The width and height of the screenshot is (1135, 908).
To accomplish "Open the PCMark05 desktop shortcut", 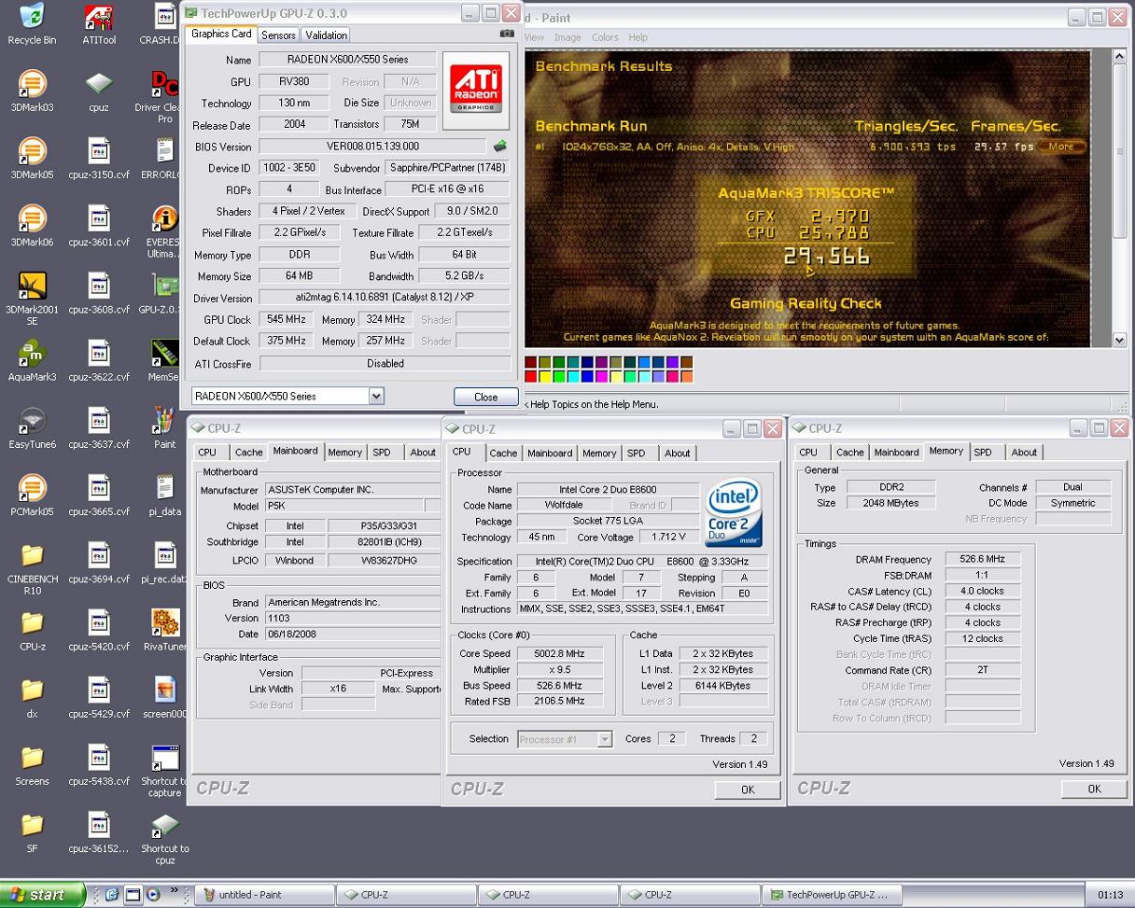I will [32, 496].
